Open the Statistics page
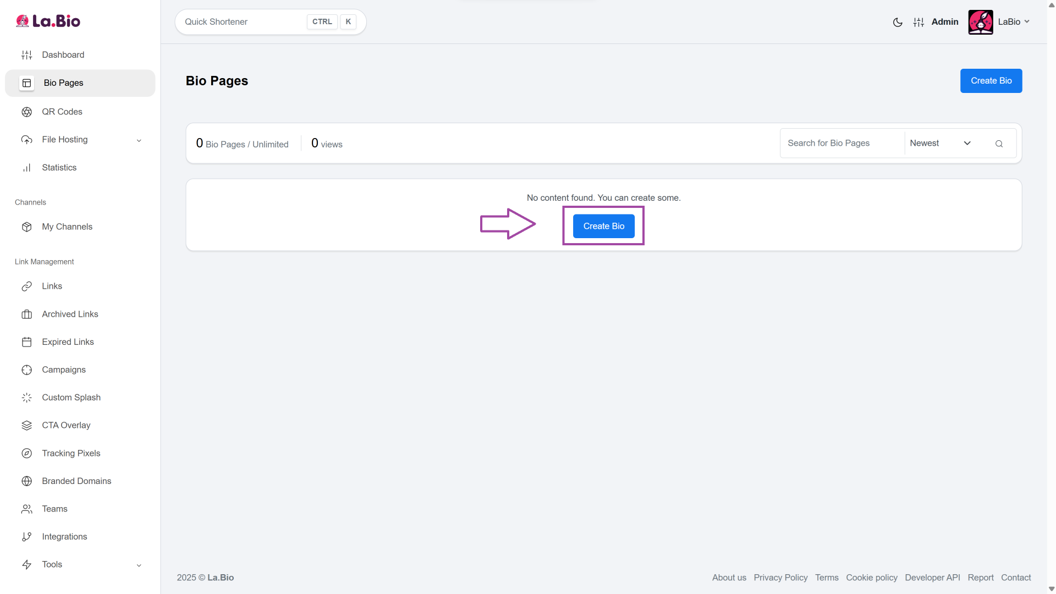Image resolution: width=1056 pixels, height=594 pixels. click(x=59, y=168)
